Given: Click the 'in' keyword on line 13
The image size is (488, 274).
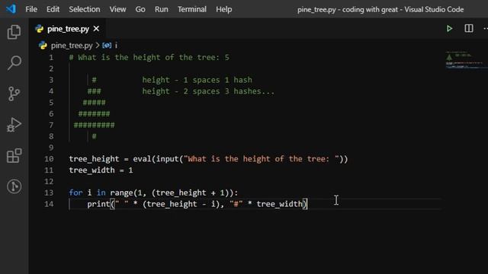Looking at the screenshot, I should (101, 193).
